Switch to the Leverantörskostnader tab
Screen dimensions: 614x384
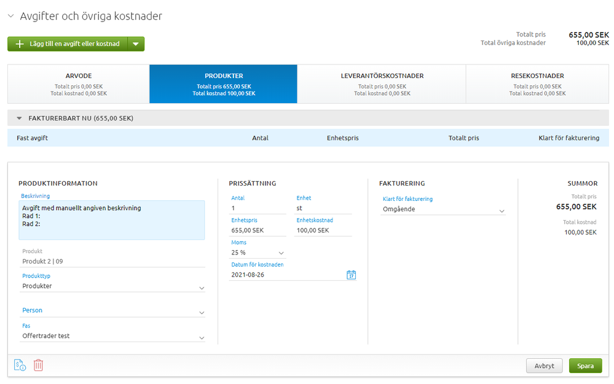click(382, 84)
